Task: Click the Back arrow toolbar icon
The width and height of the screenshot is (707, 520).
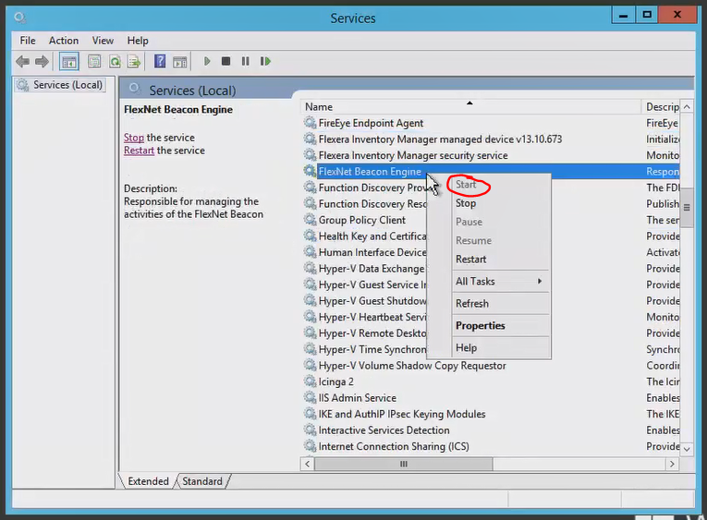Action: (22, 61)
